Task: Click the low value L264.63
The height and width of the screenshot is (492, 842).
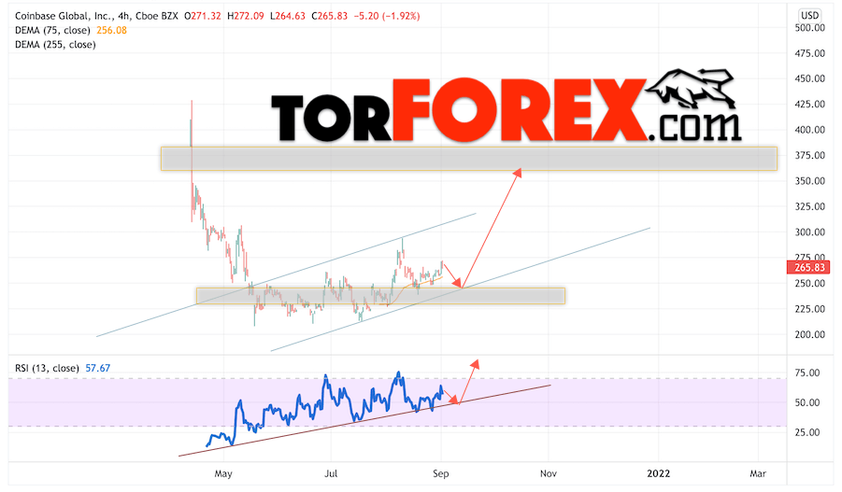Action: point(287,16)
